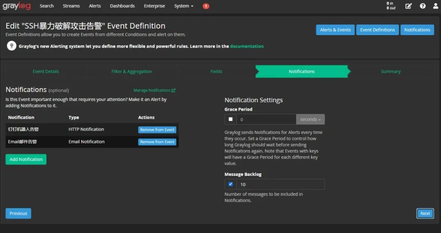The image size is (441, 233).
Task: Jump to the Summary step
Action: pos(391,71)
